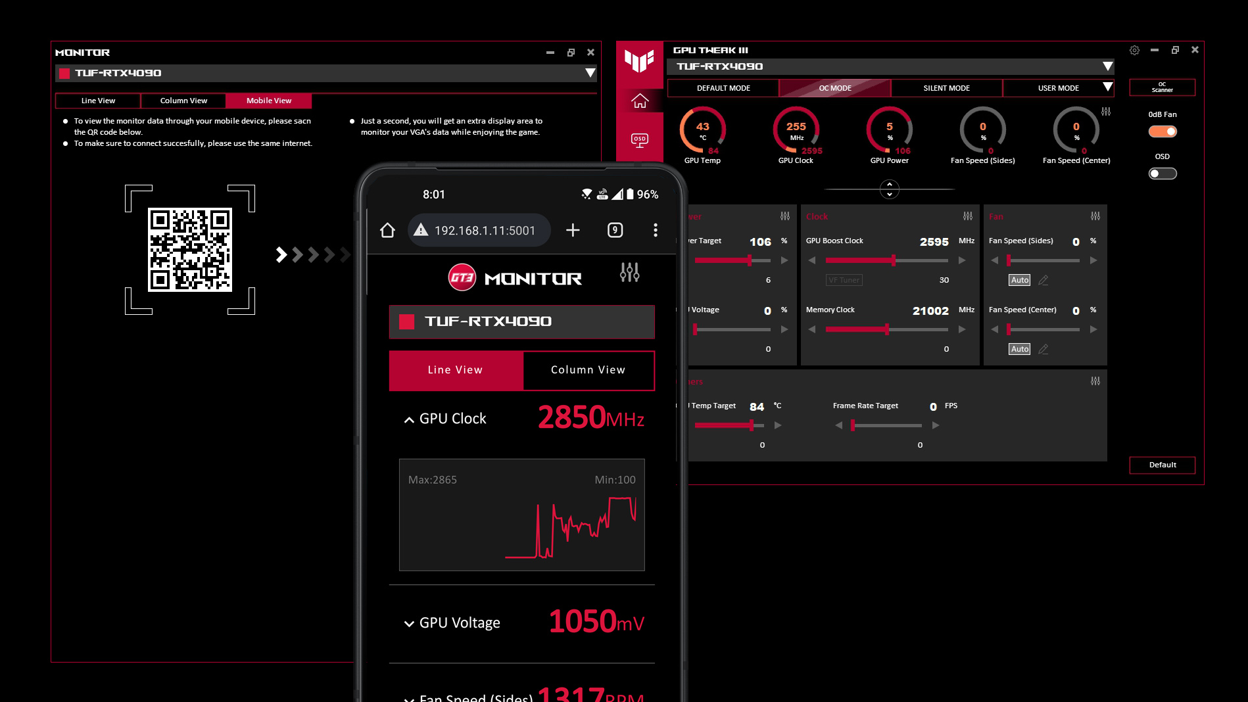
Task: Toggle the 0dB Fan switch off
Action: coord(1162,131)
